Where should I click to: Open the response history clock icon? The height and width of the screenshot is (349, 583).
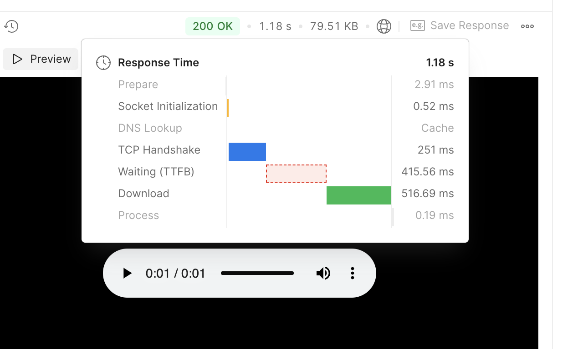point(11,26)
